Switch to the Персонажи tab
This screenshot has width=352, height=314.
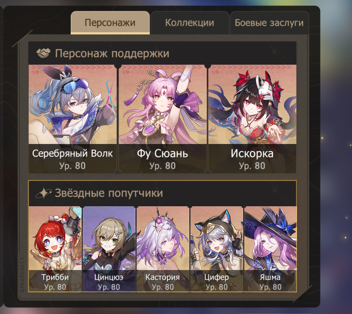point(110,23)
